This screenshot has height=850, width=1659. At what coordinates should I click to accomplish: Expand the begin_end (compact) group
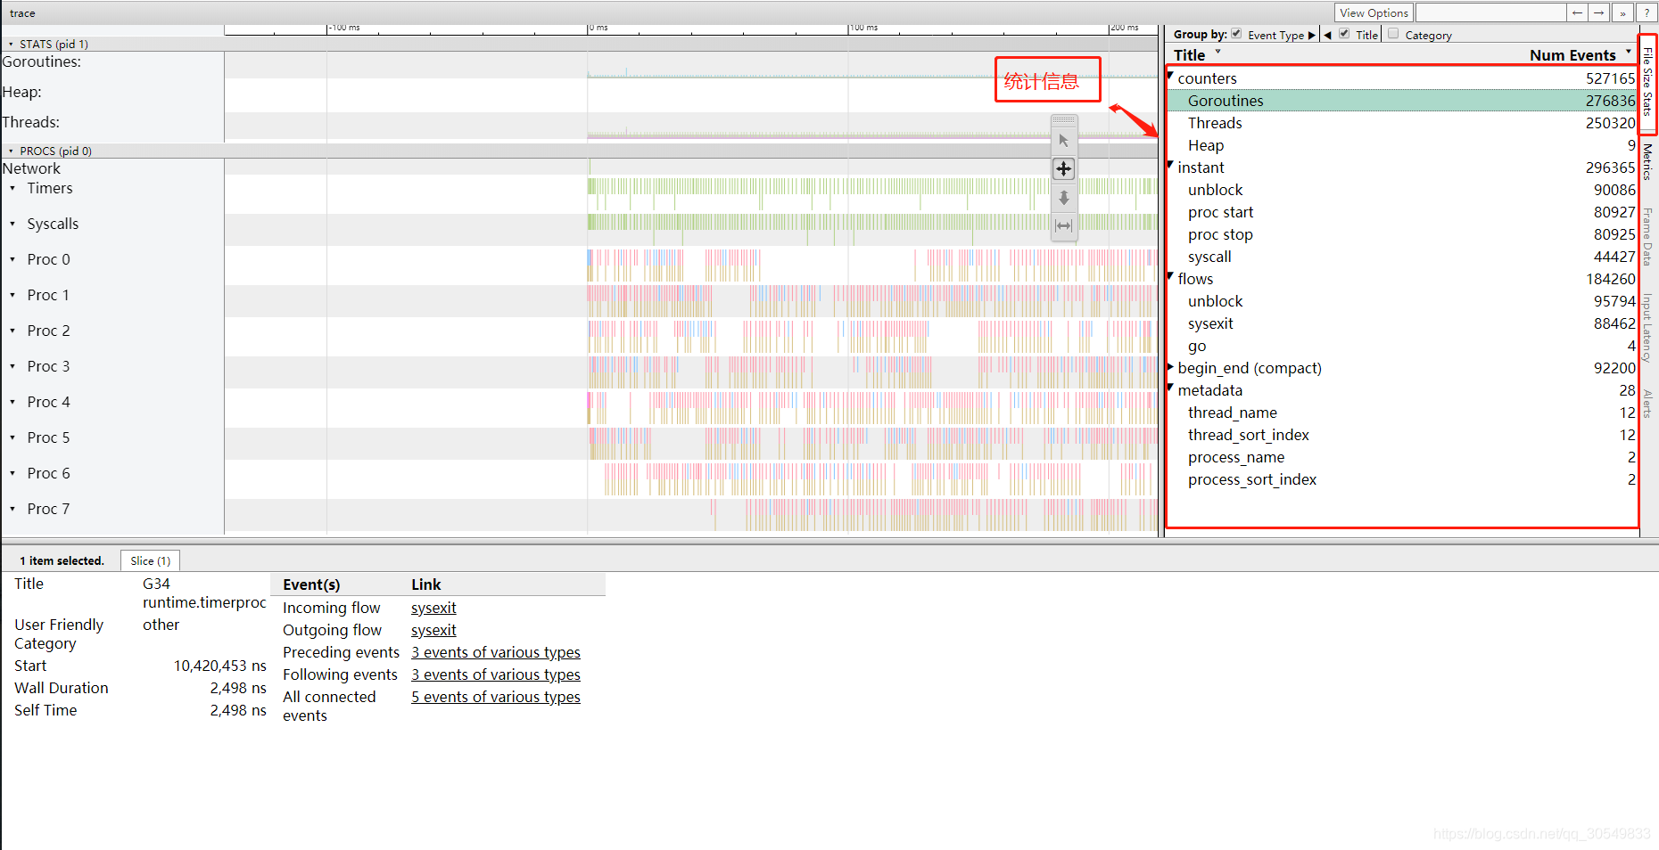tap(1171, 367)
